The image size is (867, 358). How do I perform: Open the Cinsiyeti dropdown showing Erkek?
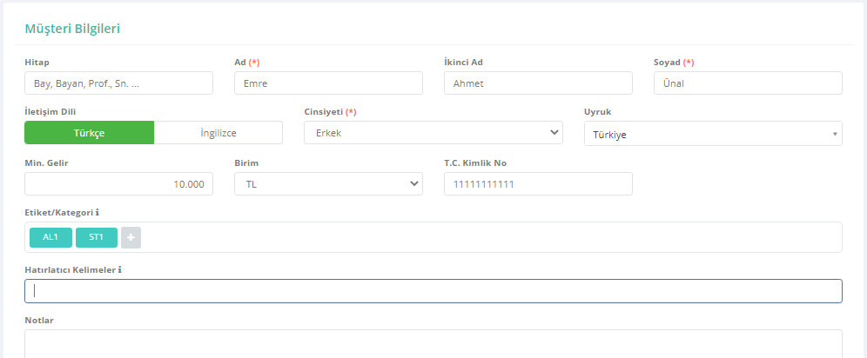tap(433, 133)
